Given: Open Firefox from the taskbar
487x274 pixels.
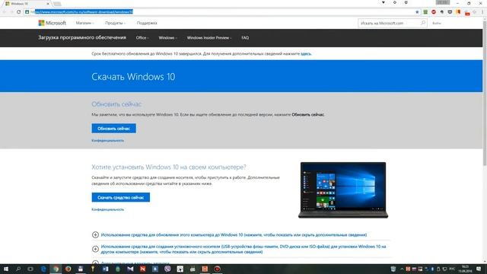Looking at the screenshot, I should [68, 269].
